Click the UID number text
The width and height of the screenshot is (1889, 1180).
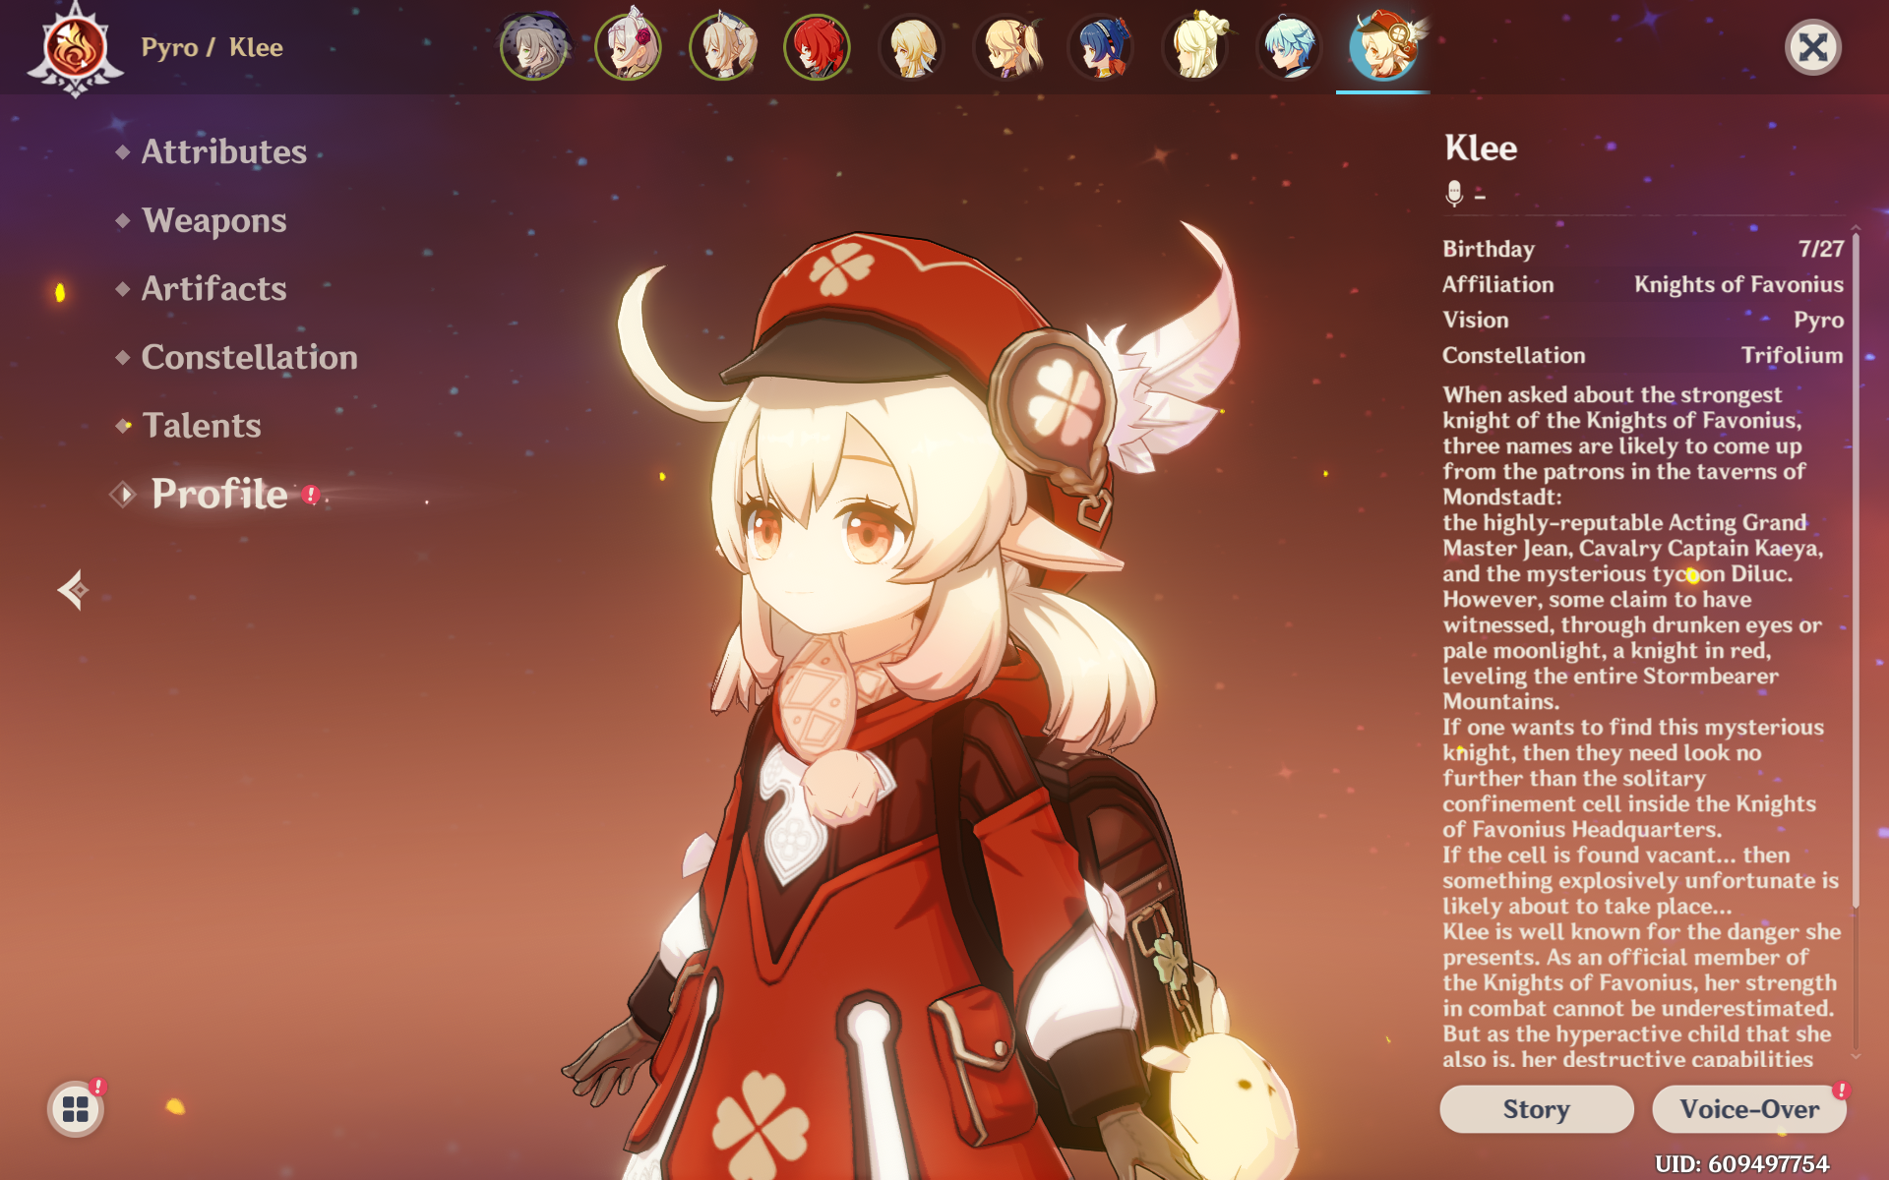[x=1741, y=1163]
